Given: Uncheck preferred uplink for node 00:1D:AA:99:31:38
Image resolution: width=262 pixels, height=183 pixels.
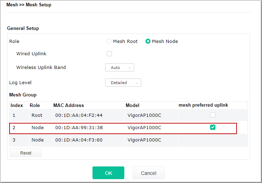Looking at the screenshot, I should coord(213,127).
